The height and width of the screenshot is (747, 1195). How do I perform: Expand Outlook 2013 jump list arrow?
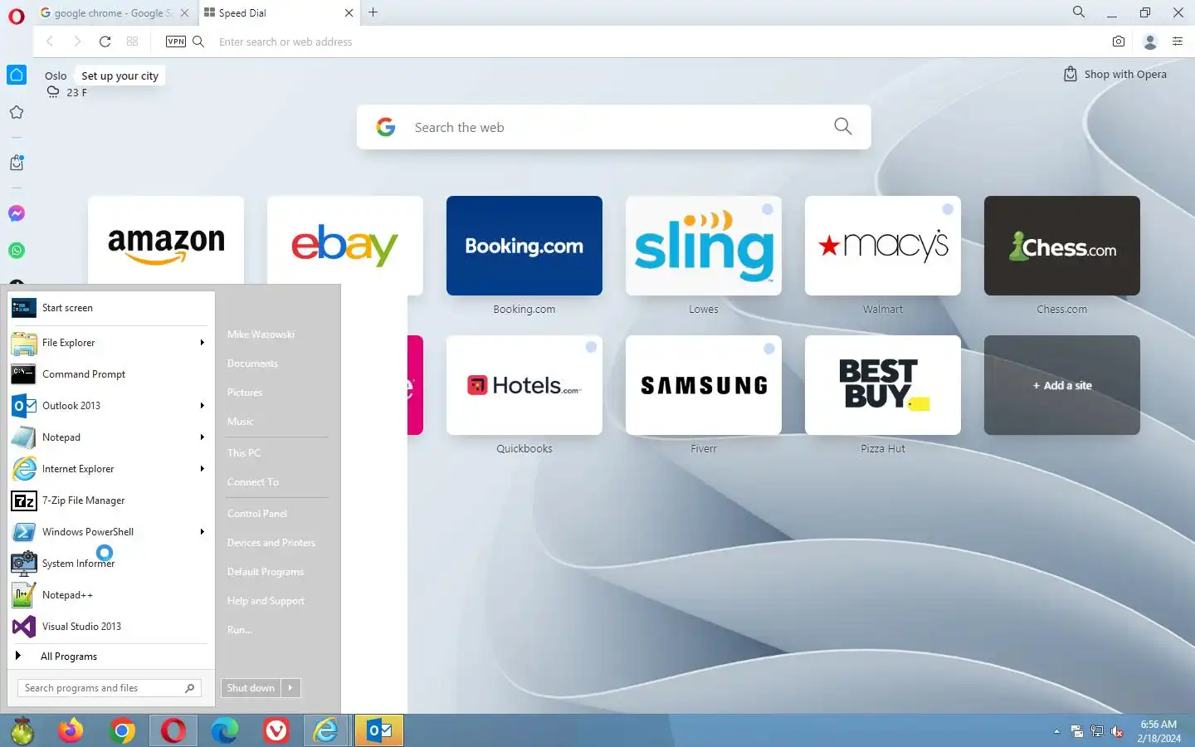point(202,406)
